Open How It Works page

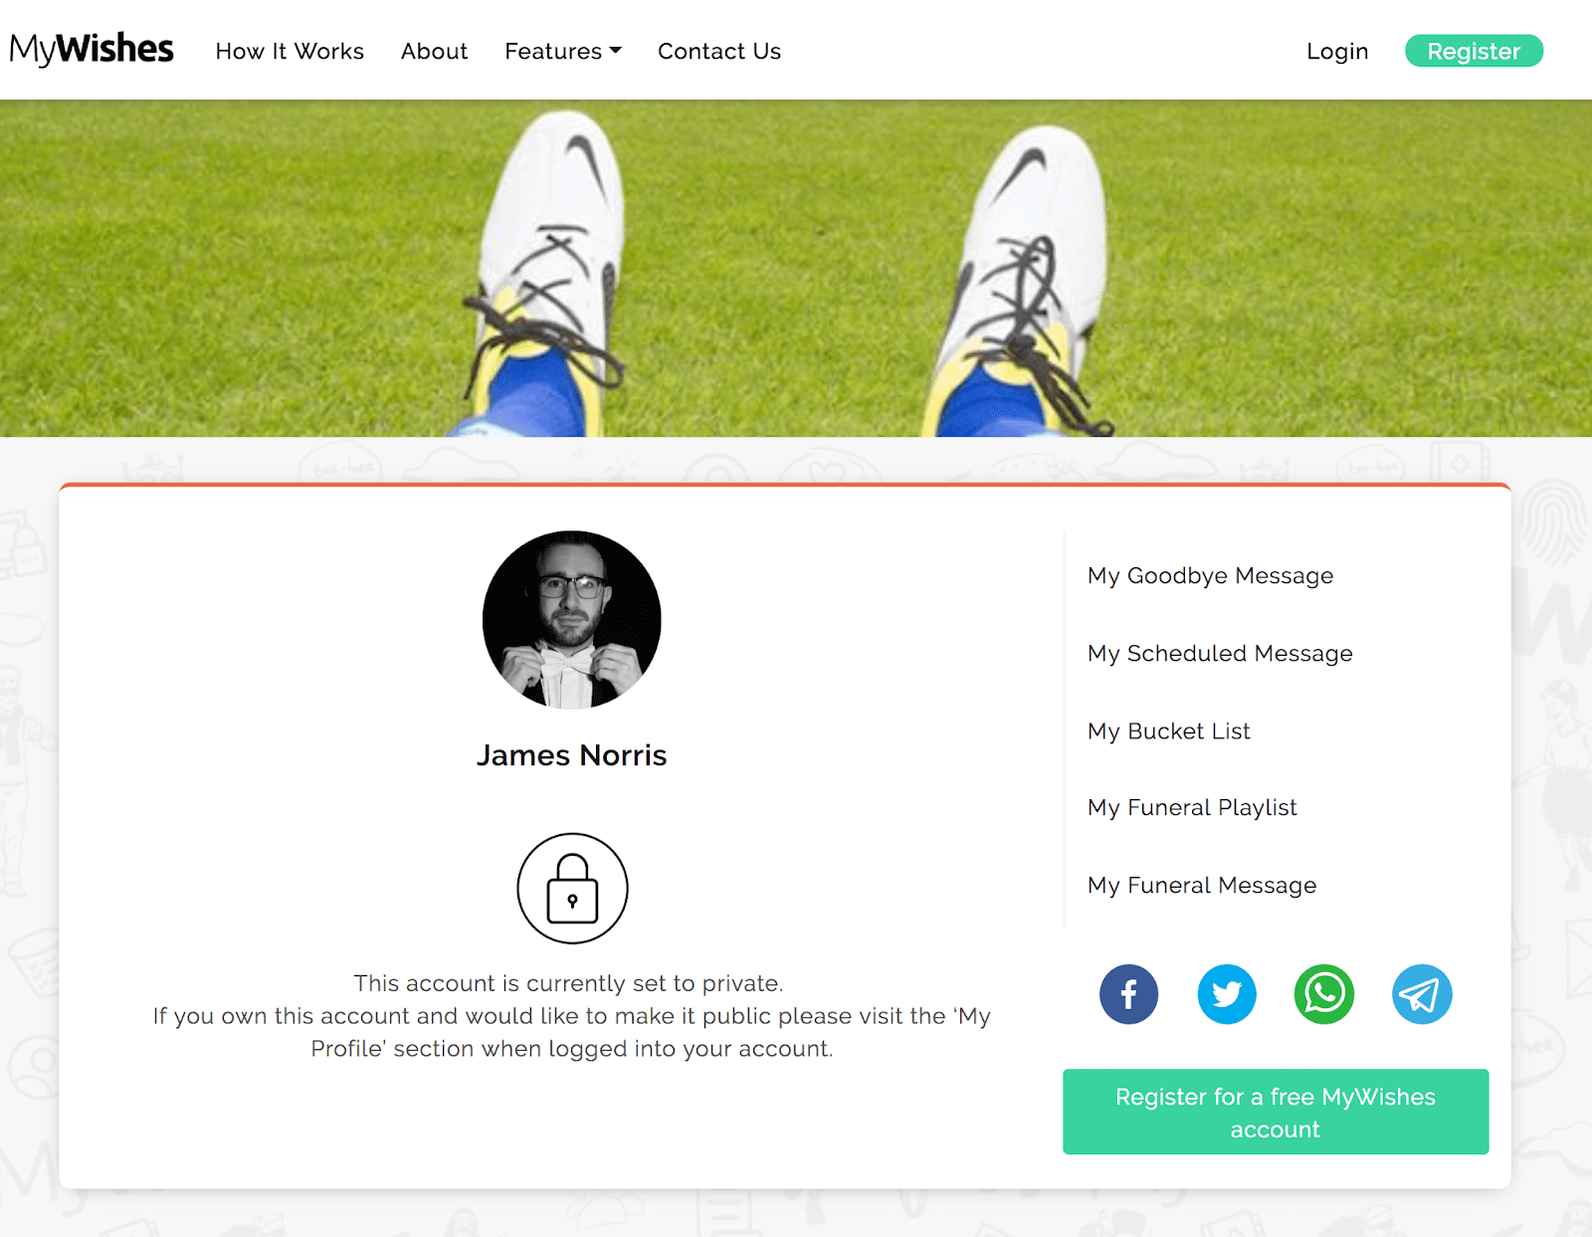290,51
